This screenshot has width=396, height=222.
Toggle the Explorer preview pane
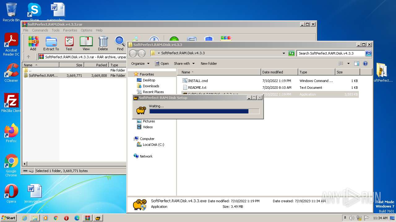[357, 64]
